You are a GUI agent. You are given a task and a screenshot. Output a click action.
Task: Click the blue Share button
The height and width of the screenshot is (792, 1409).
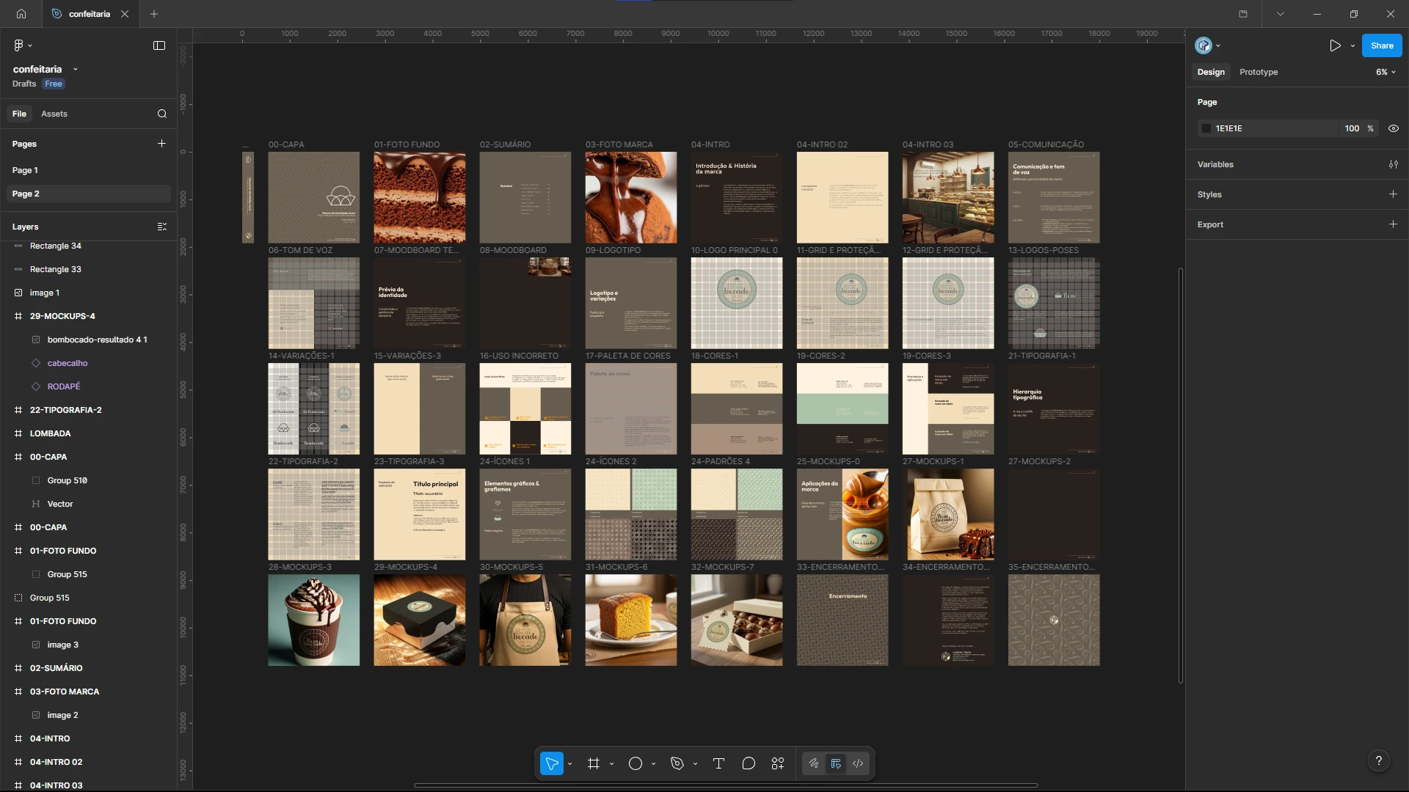click(1382, 45)
